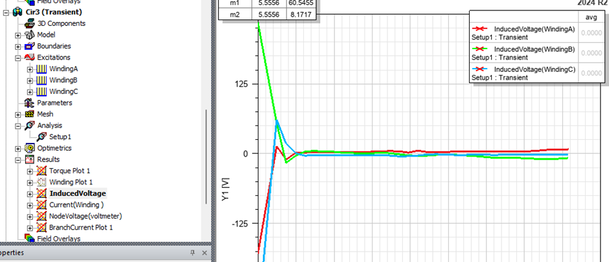
Task: Click the Results icon
Action: coord(30,159)
